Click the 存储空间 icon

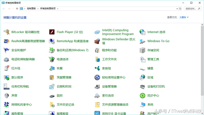[142, 50]
